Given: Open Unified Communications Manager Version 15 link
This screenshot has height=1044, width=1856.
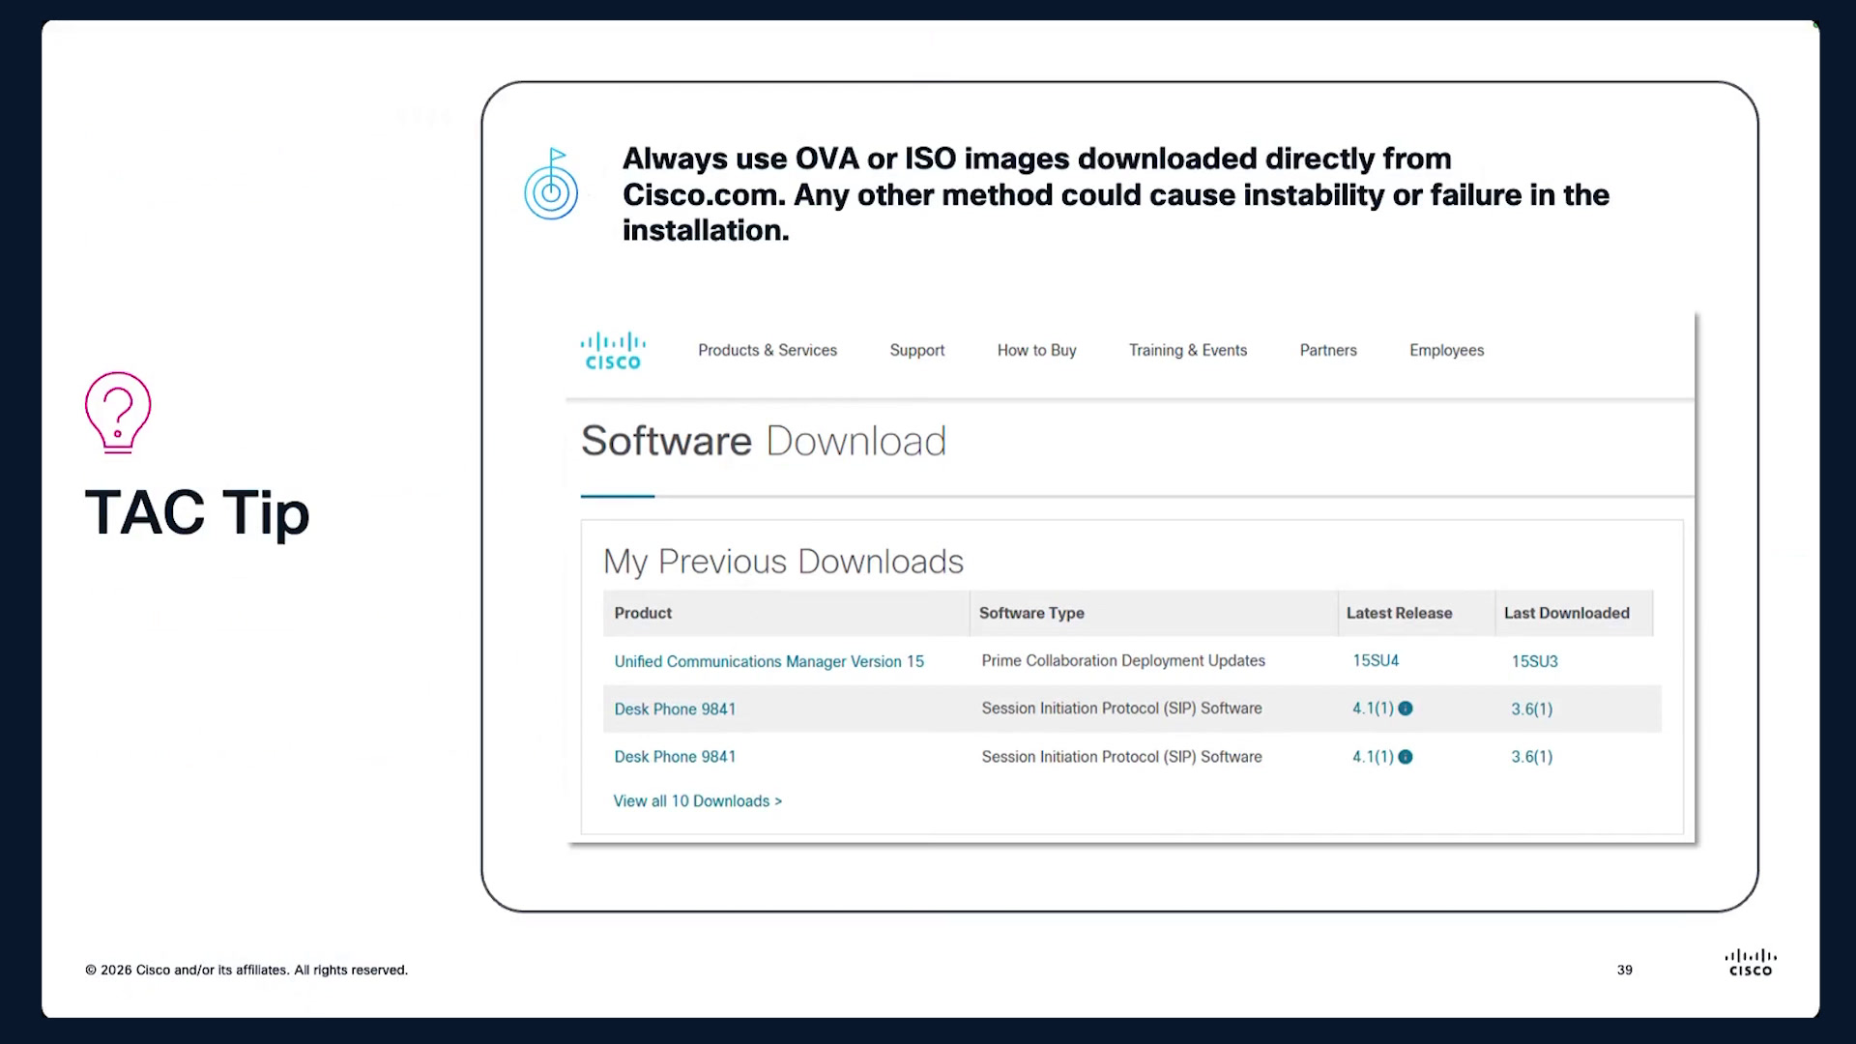Looking at the screenshot, I should tap(768, 661).
